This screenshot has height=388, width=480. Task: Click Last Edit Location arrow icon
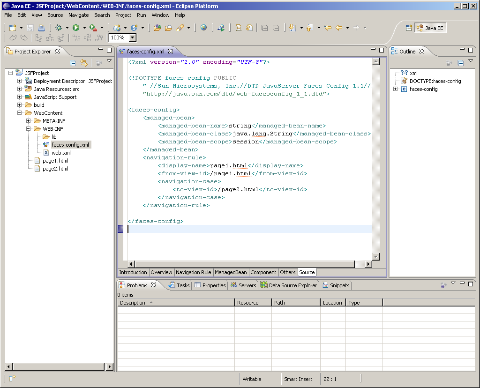coord(328,28)
